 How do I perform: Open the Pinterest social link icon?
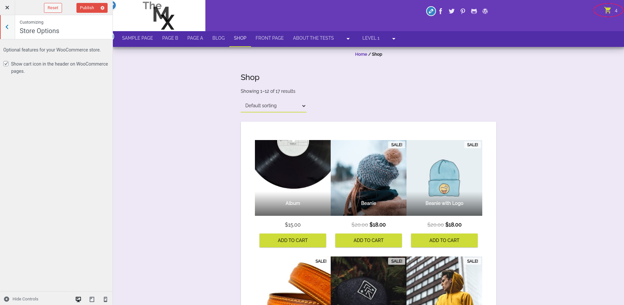(463, 11)
